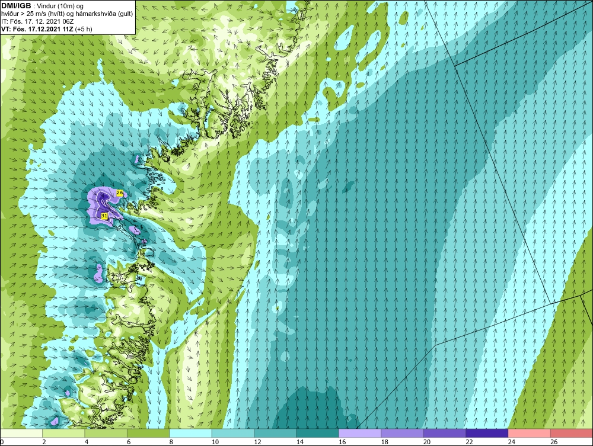Click the above 26 m/s red swatch
The height and width of the screenshot is (446, 593).
coord(572,433)
